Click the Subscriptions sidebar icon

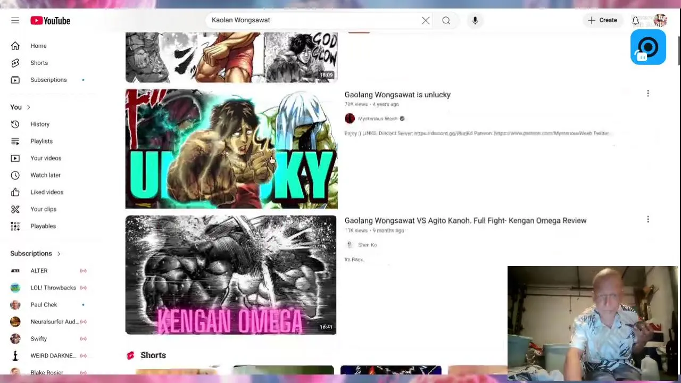click(15, 80)
